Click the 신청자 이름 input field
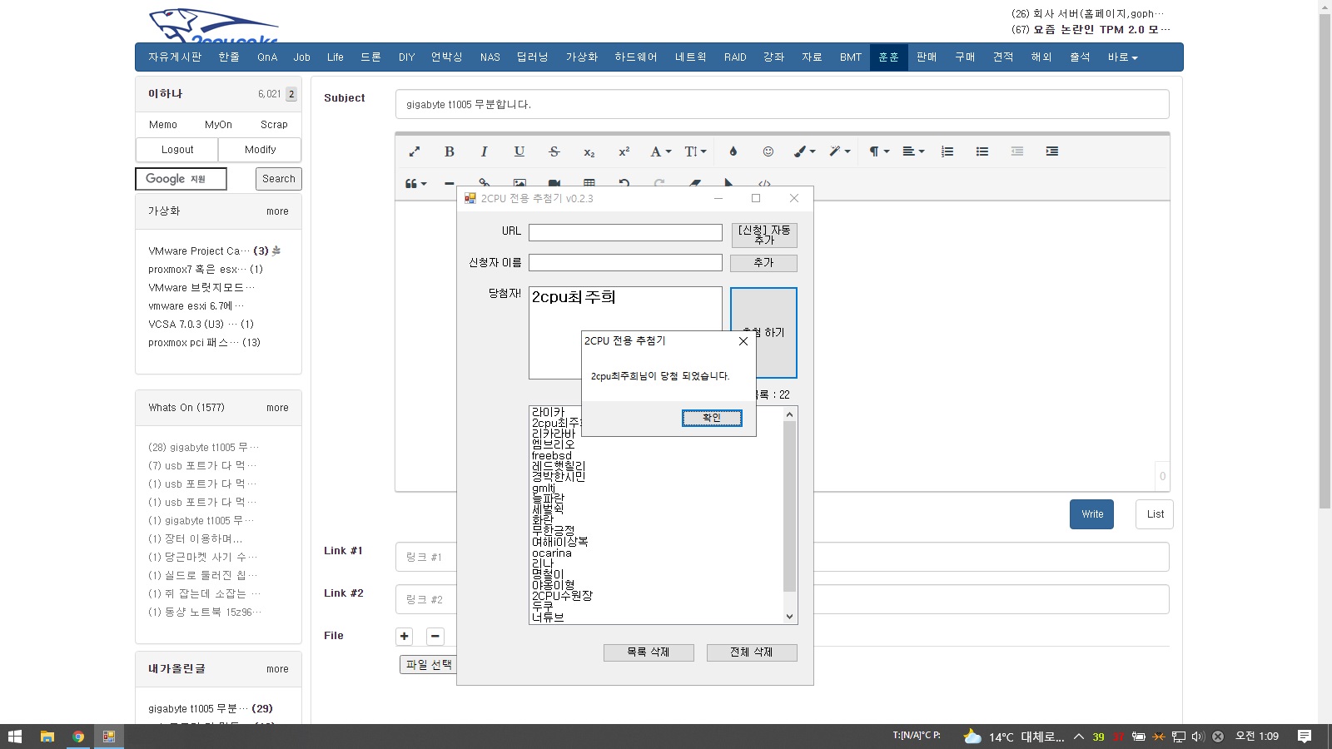Screen dimensions: 1332x749 point(625,262)
